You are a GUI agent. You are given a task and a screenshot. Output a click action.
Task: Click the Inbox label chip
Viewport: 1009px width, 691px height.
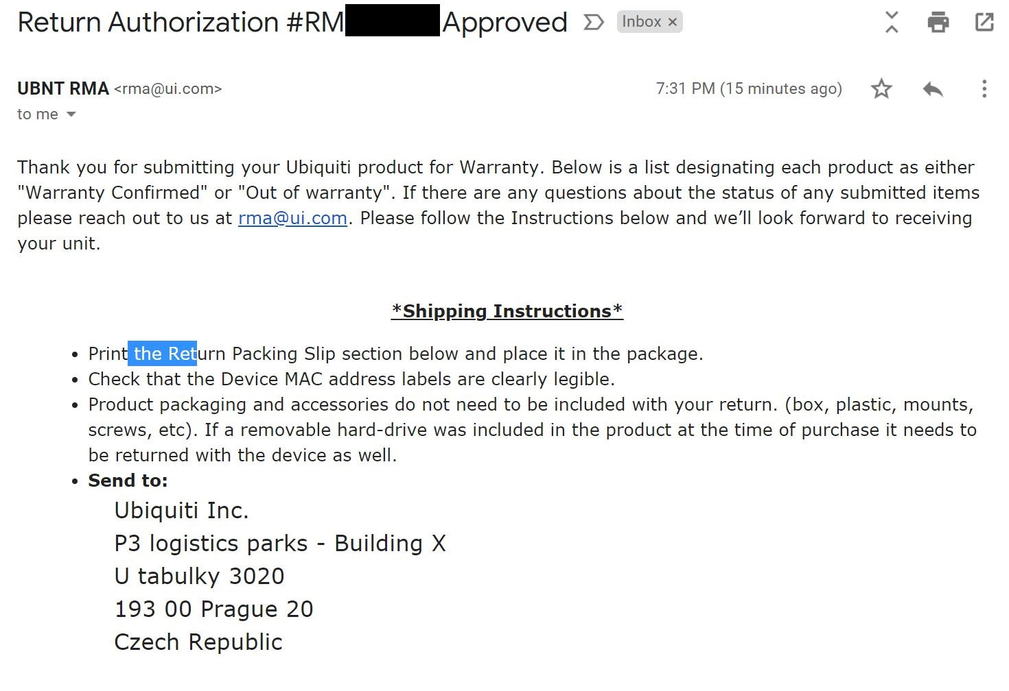pos(641,22)
